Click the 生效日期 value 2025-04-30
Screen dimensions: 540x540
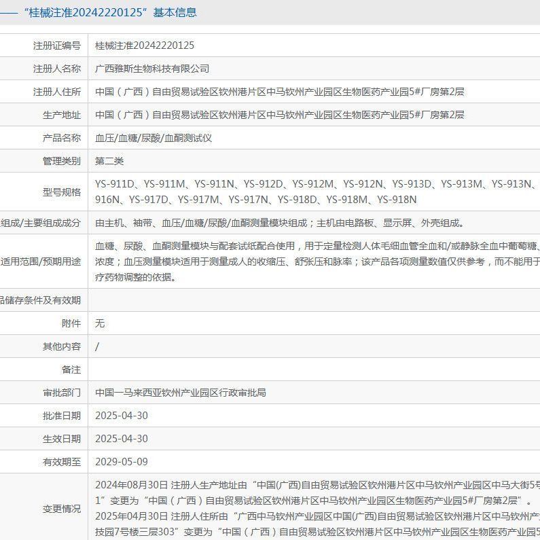coord(122,439)
